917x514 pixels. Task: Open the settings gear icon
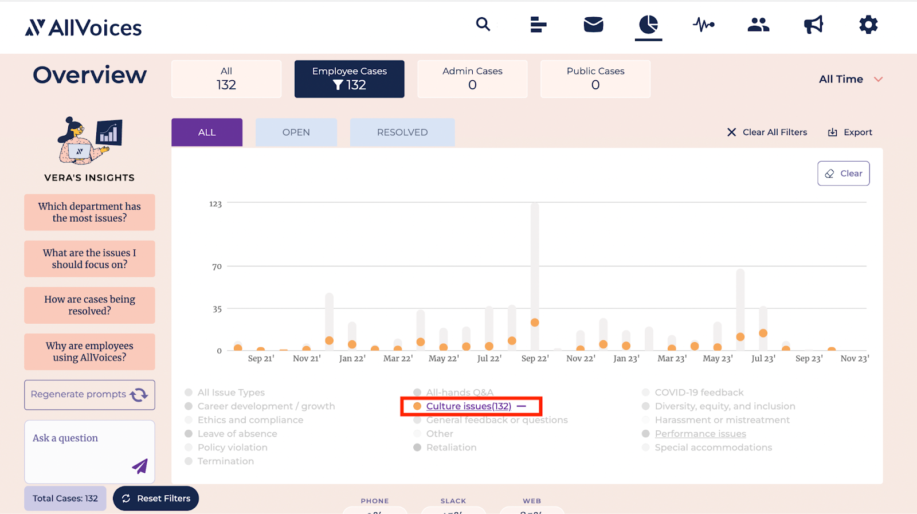pos(868,25)
